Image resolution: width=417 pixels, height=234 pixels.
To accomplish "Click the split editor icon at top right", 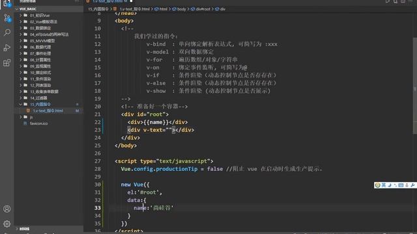I will (403, 1).
